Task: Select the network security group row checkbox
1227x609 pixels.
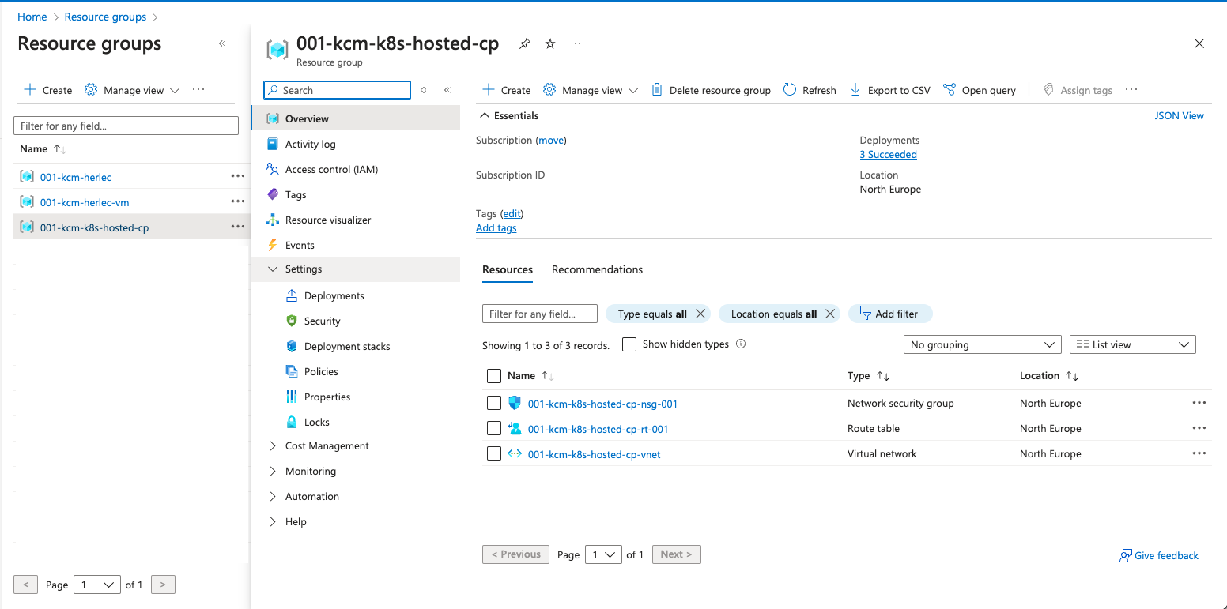Action: (494, 404)
